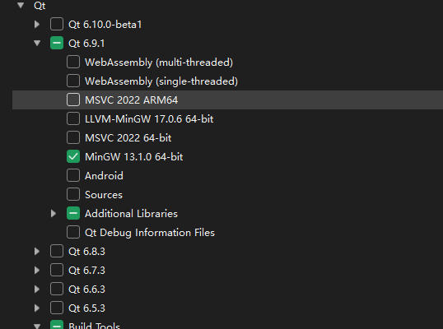Check the MSVC 2022 64-bit box
This screenshot has height=329, width=443.
[73, 137]
